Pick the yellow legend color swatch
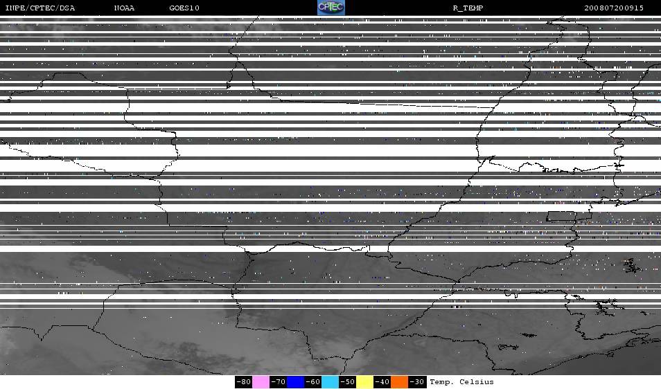The height and width of the screenshot is (389, 661). point(364,382)
